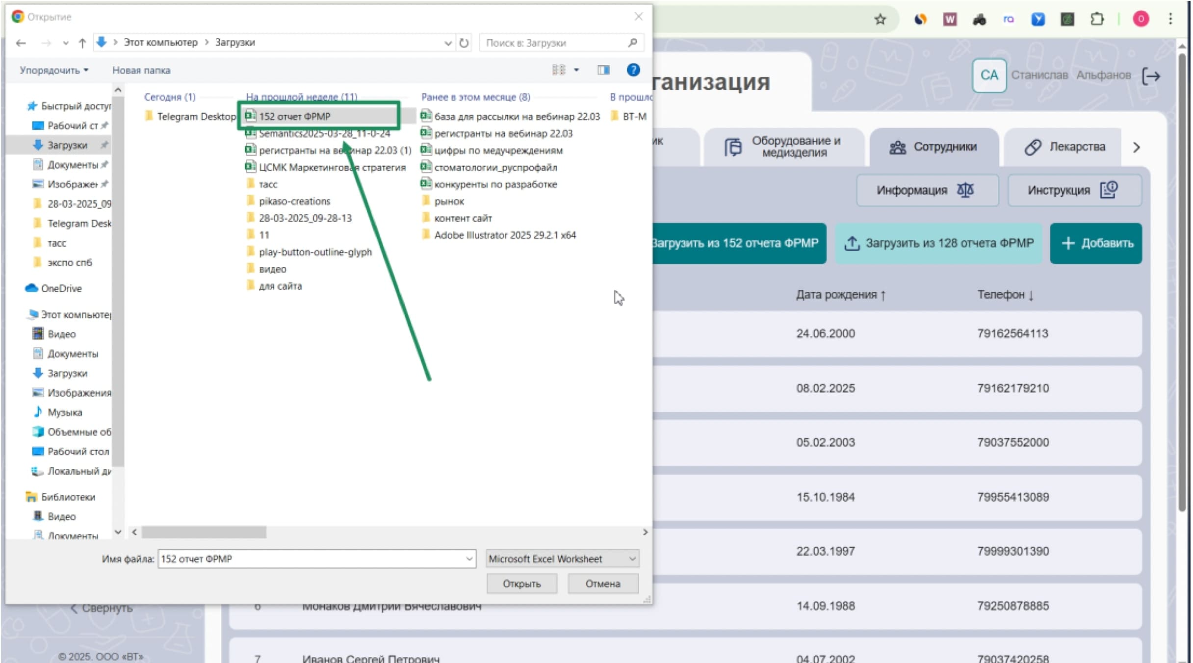This screenshot has width=1193, height=663.
Task: Open the Упорядочить dropdown menu
Action: coord(54,70)
